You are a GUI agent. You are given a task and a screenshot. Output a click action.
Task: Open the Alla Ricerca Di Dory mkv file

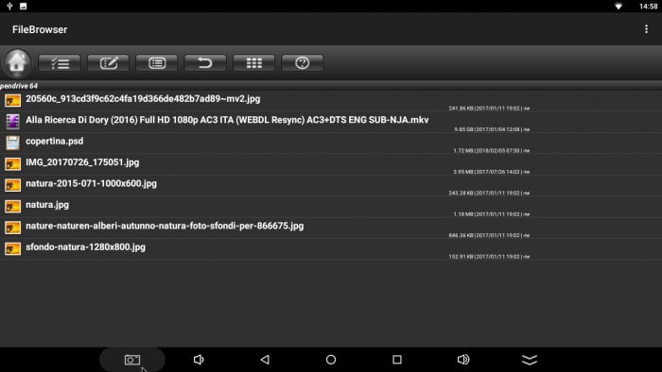click(x=331, y=122)
